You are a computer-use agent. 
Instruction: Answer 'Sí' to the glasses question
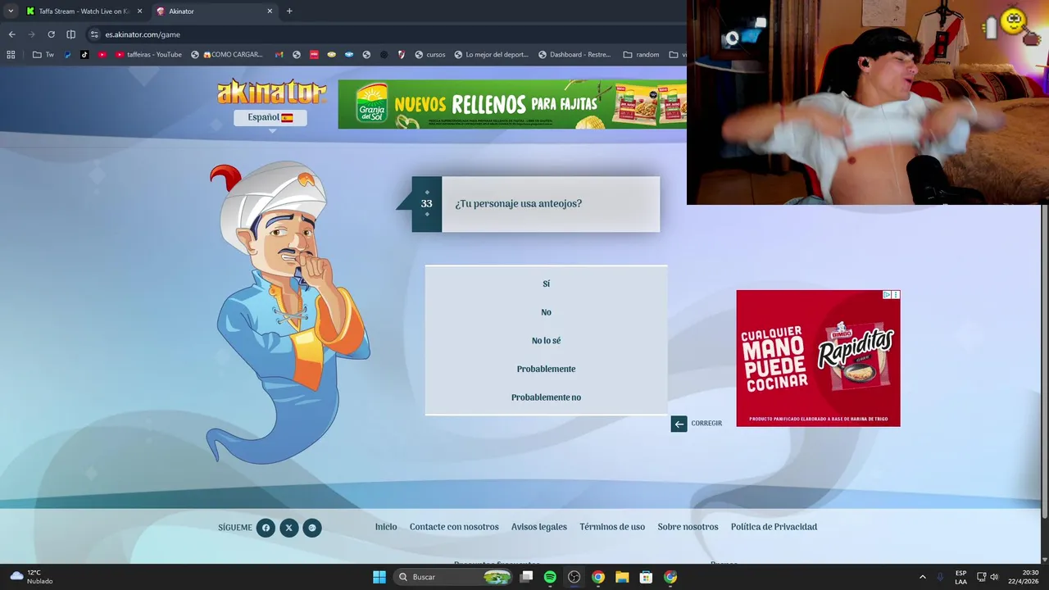[x=546, y=284]
